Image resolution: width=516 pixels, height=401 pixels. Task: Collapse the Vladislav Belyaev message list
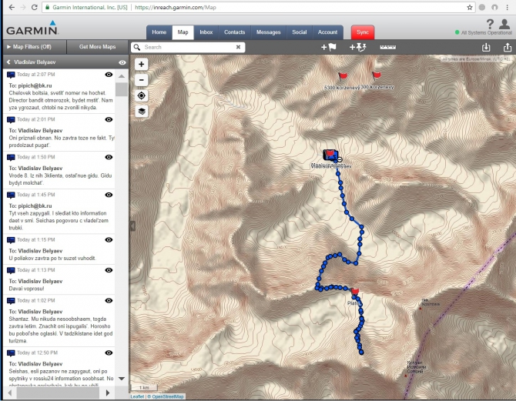point(8,62)
